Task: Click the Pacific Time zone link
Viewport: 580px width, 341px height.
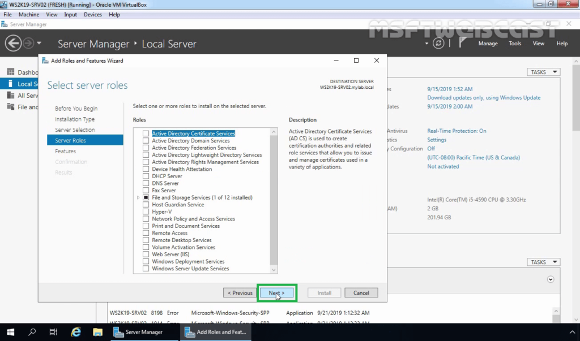Action: 474,157
